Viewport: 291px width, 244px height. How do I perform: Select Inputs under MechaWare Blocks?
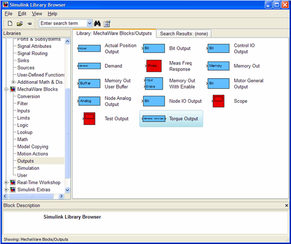pos(24,111)
